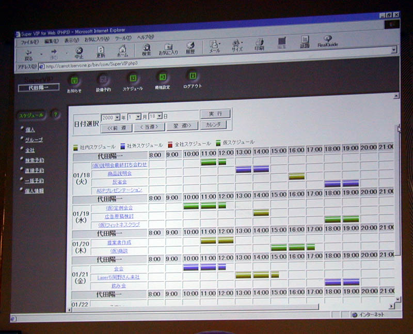Click the カレンダ button

[213, 125]
